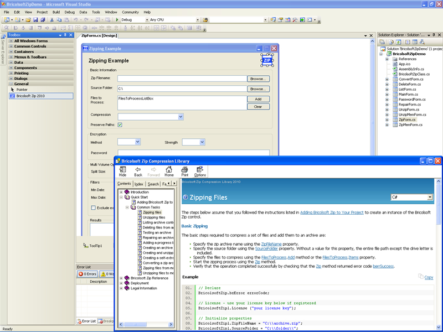Image resolution: width=443 pixels, height=332 pixels.
Task: Click the Find in Files toolbar icon
Action: (x=205, y=20)
